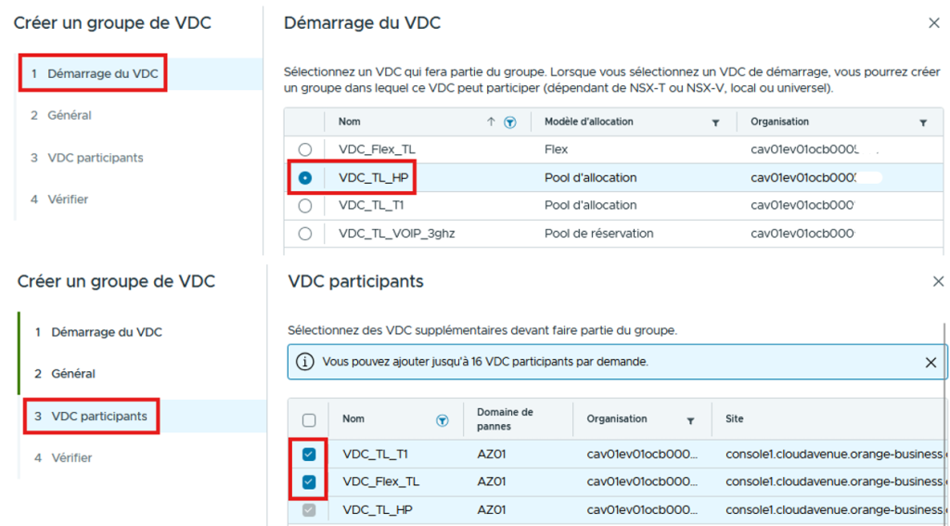The width and height of the screenshot is (950, 526).
Task: Filter the Nom column in top table
Action: click(509, 122)
